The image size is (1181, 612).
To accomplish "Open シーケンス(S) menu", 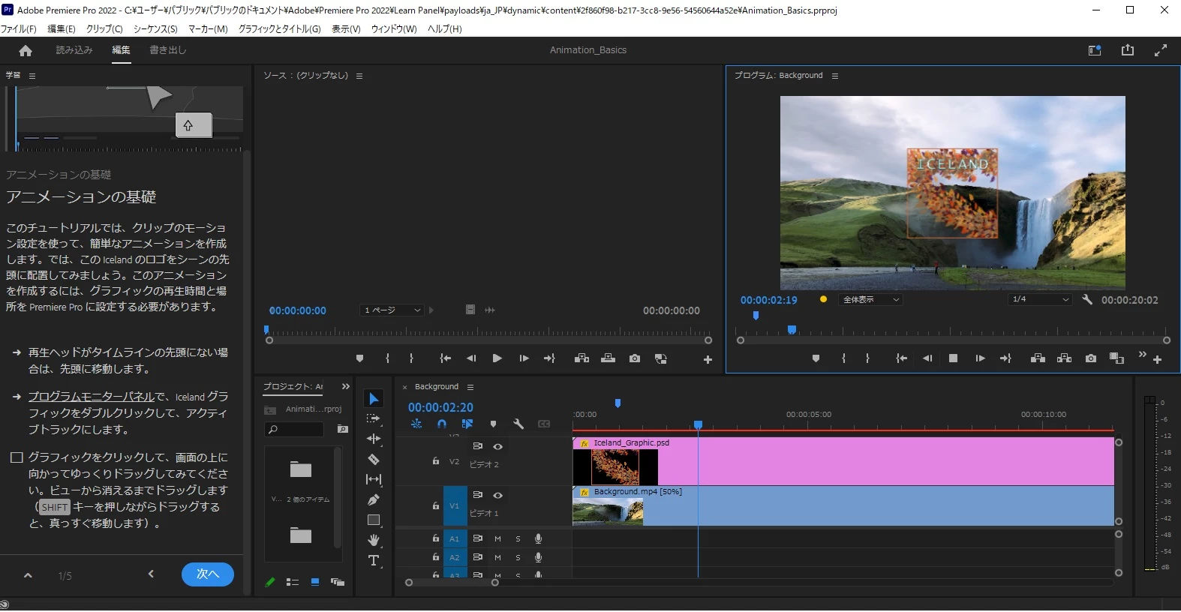I will 155,28.
